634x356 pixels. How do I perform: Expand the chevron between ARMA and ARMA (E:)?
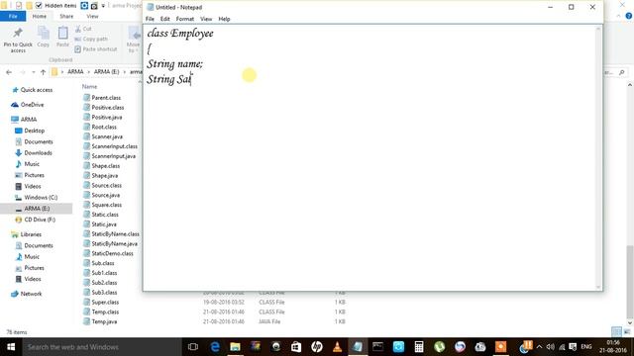[x=88, y=72]
